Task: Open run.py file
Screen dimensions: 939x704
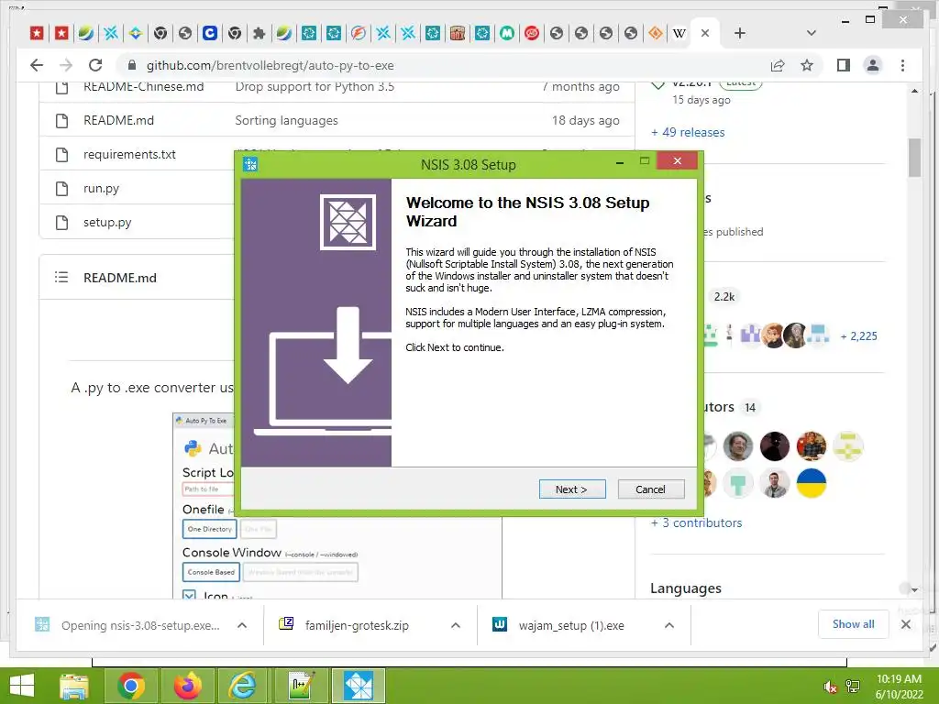Action: pyautogui.click(x=101, y=189)
